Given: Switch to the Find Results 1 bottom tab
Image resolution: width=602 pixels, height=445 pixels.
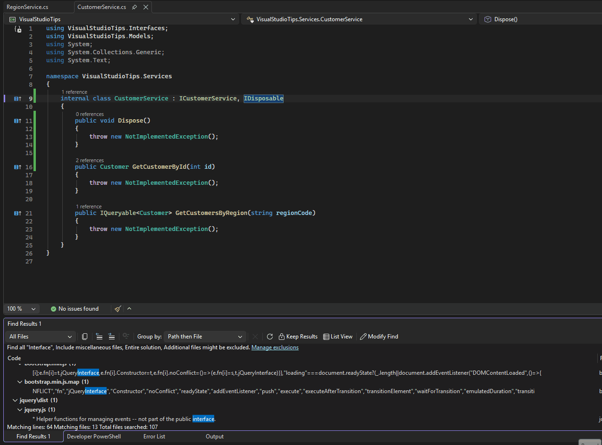Looking at the screenshot, I should click(x=33, y=437).
